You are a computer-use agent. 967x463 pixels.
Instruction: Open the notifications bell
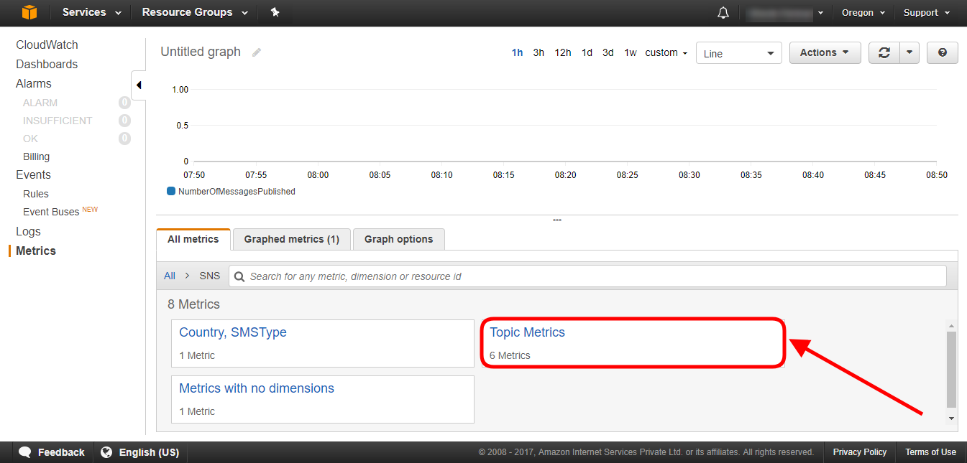(x=723, y=13)
